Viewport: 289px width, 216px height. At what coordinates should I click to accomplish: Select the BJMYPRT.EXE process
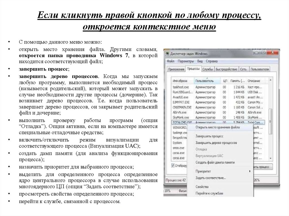point(218,102)
